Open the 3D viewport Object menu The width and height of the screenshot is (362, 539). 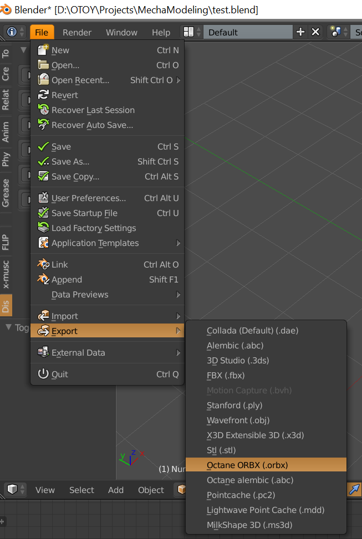click(x=151, y=490)
